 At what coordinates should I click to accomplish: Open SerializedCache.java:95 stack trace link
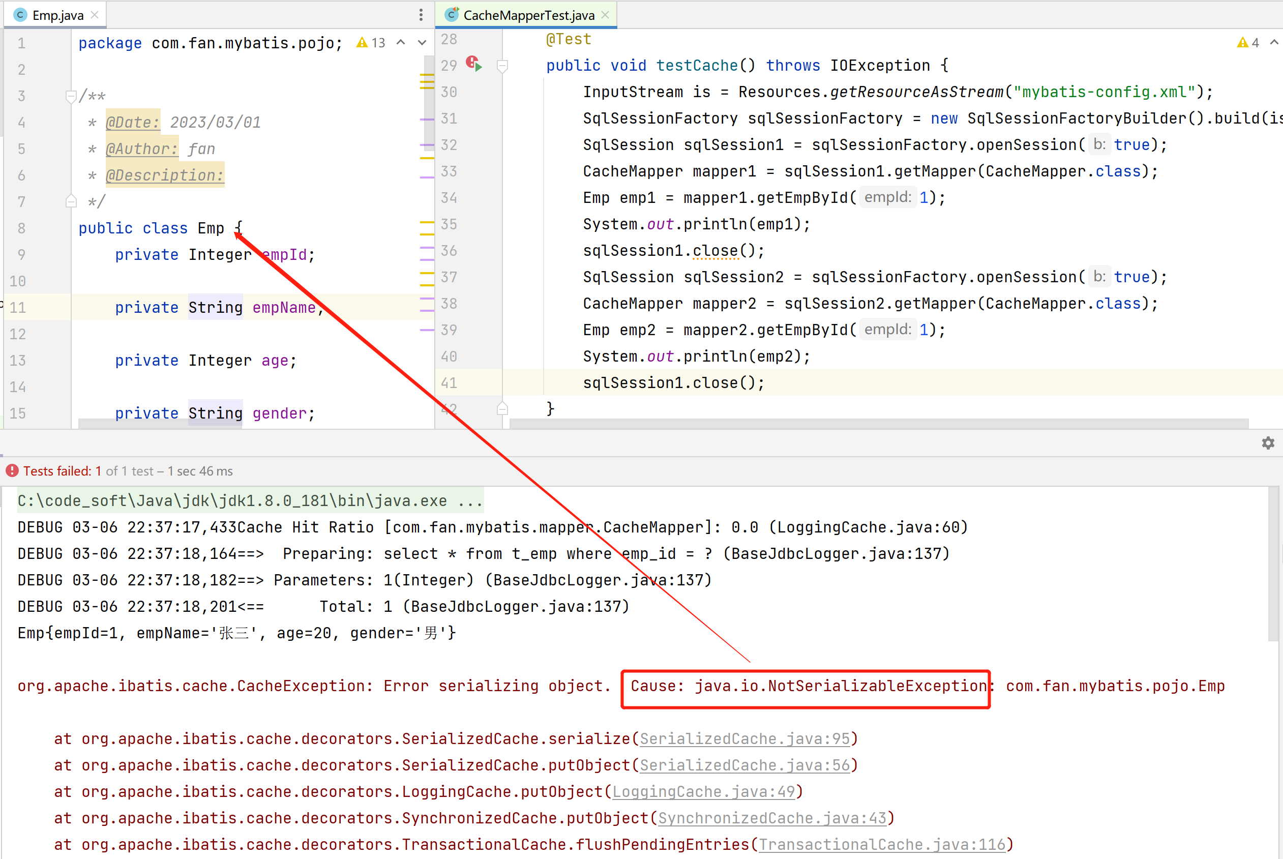tap(744, 738)
